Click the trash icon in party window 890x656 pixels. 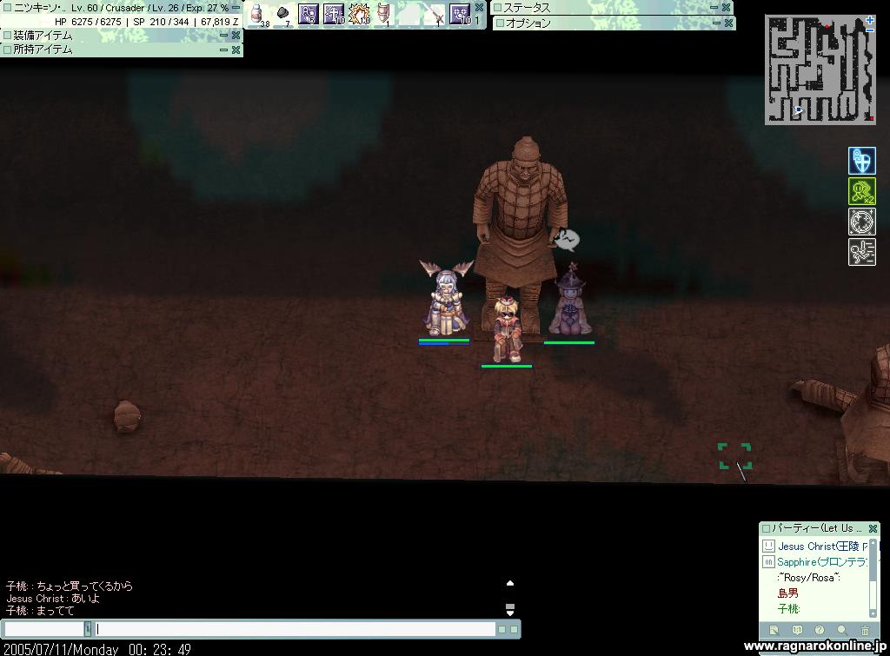point(865,630)
